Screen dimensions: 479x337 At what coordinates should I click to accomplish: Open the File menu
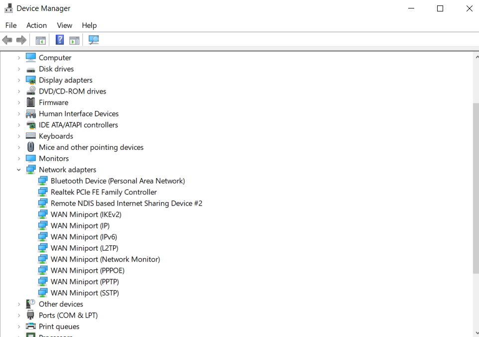tap(11, 25)
